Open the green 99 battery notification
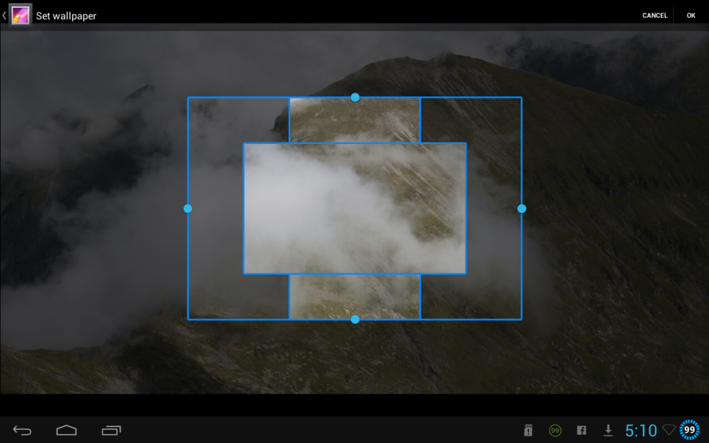The image size is (709, 443). (x=555, y=431)
